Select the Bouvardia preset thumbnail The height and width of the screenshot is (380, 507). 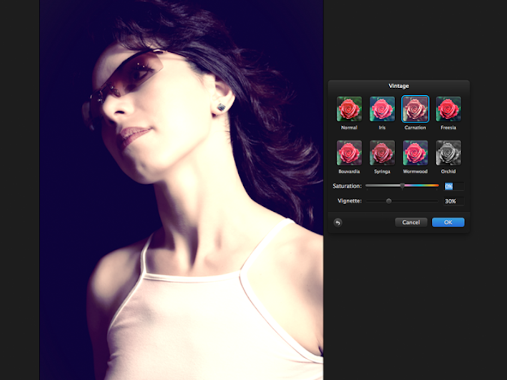pos(349,152)
